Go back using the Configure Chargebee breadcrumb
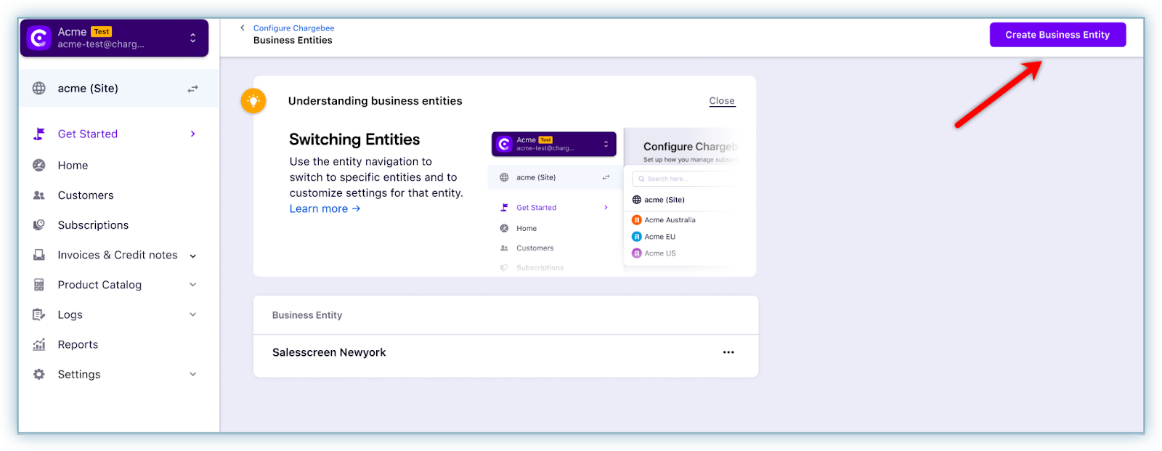The image size is (1162, 451). (x=293, y=28)
